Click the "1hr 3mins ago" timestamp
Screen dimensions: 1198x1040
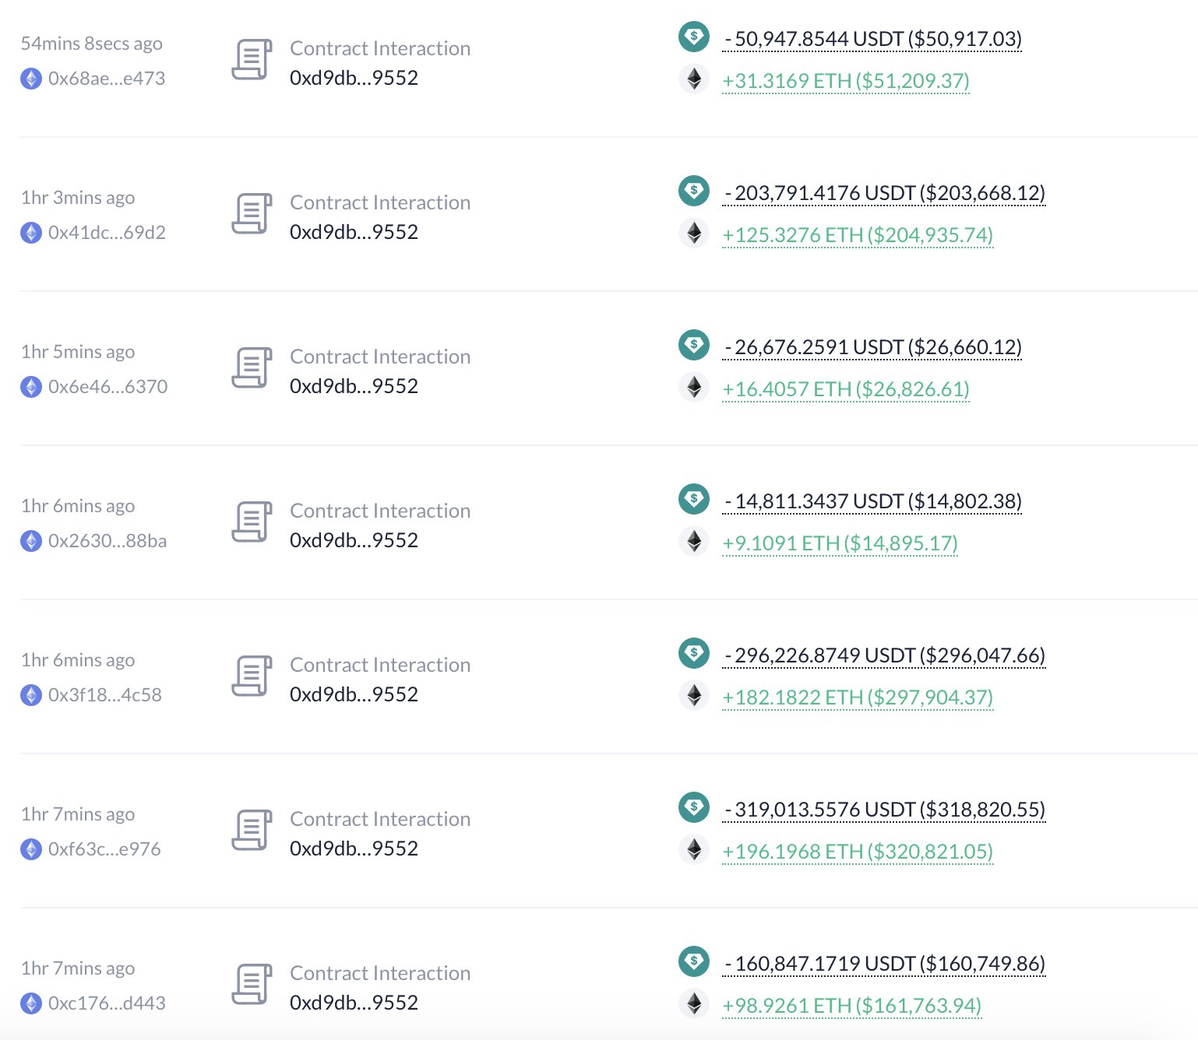click(x=78, y=198)
